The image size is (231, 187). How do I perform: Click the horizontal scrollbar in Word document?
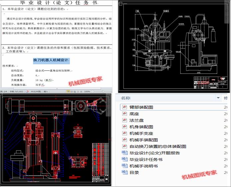[x=57, y=89]
